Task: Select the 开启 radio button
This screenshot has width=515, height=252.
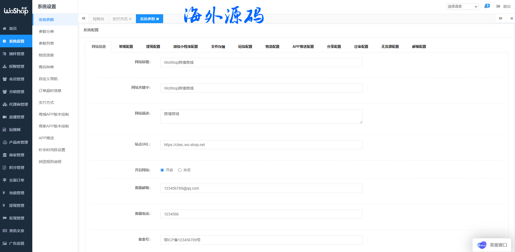Action: 162,170
